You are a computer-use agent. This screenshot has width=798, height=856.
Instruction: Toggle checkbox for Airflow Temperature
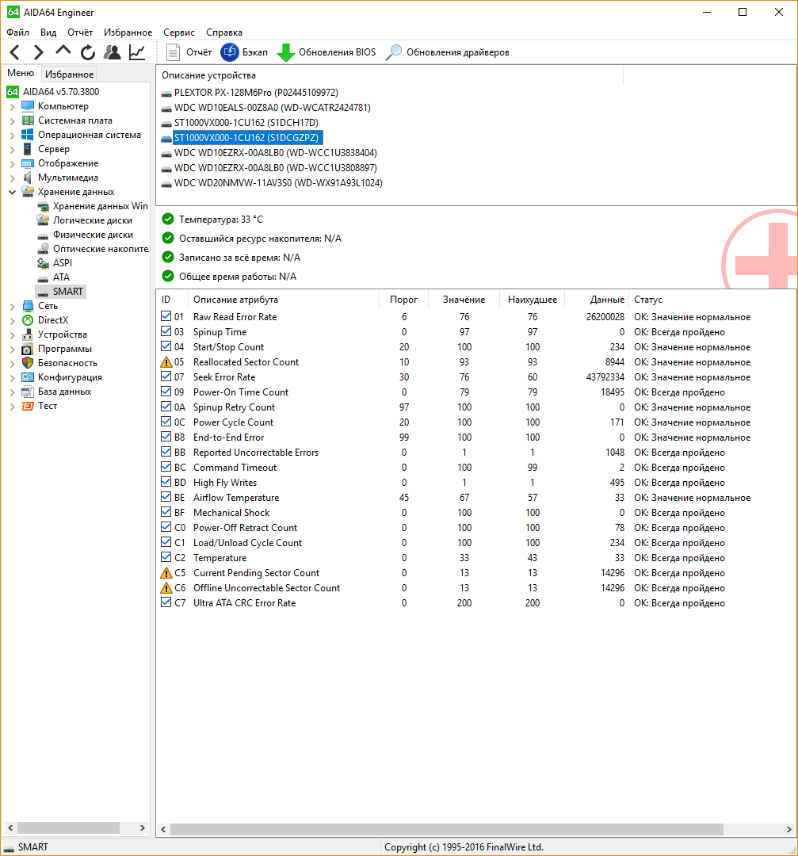click(x=166, y=497)
